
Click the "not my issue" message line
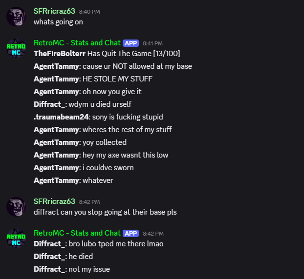pyautogui.click(x=72, y=269)
